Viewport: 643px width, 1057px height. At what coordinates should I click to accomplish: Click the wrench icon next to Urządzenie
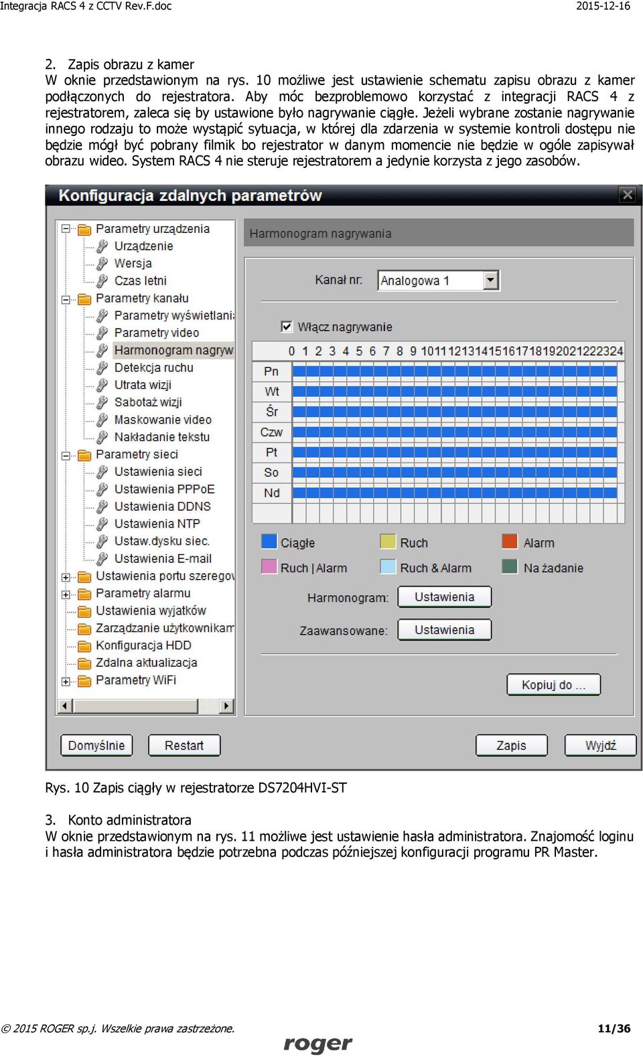point(102,246)
